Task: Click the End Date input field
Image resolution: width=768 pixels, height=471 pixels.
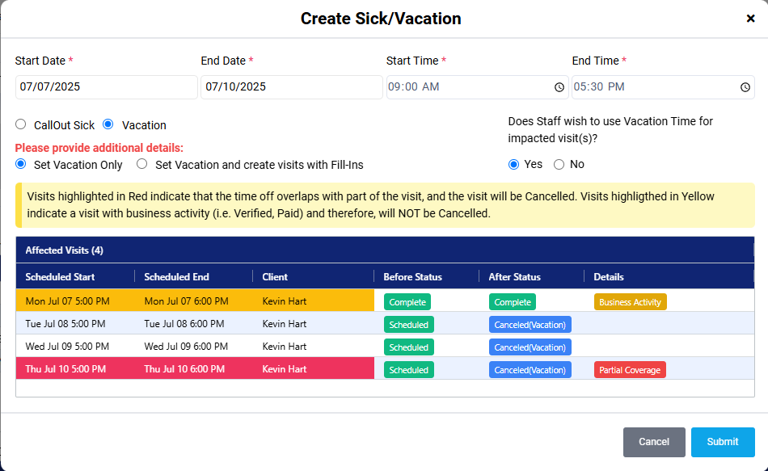Action: (291, 87)
